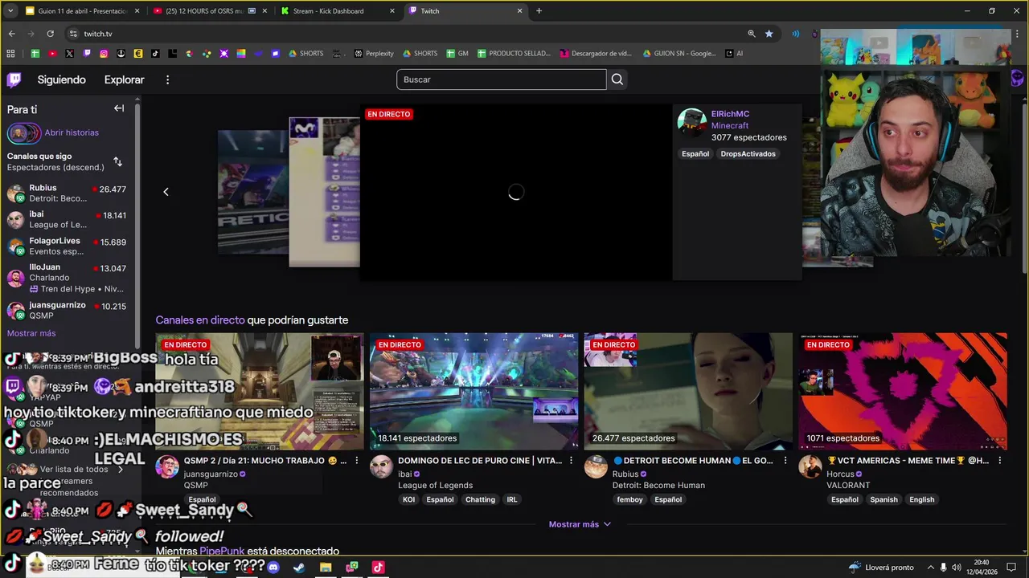Screen dimensions: 1029x578
Task: Open ElRichMC channel name
Action: [730, 114]
